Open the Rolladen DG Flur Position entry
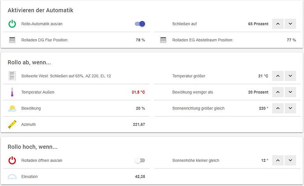 76,40
